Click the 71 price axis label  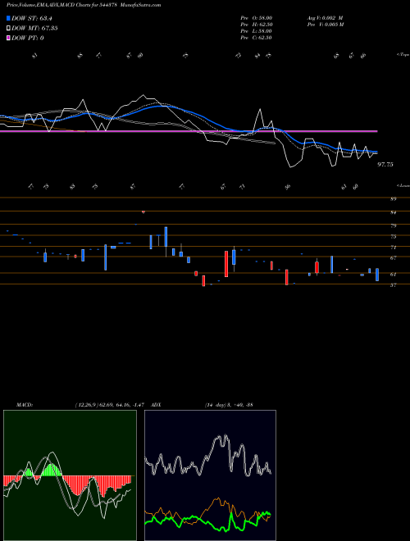pyautogui.click(x=393, y=248)
